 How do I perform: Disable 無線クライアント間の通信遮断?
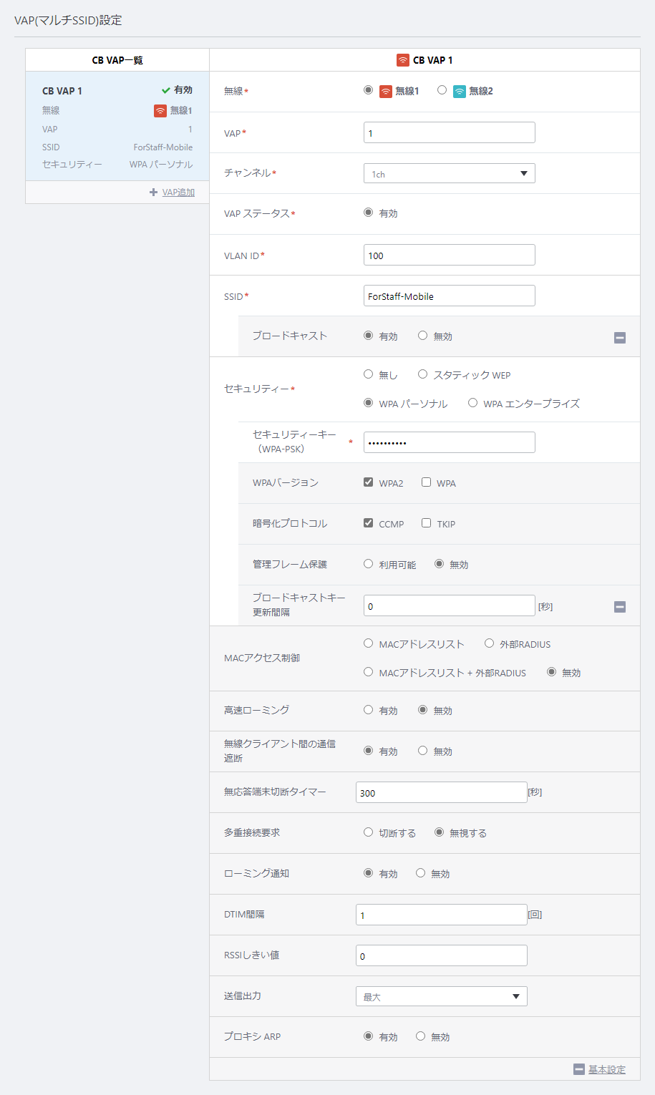pos(422,751)
